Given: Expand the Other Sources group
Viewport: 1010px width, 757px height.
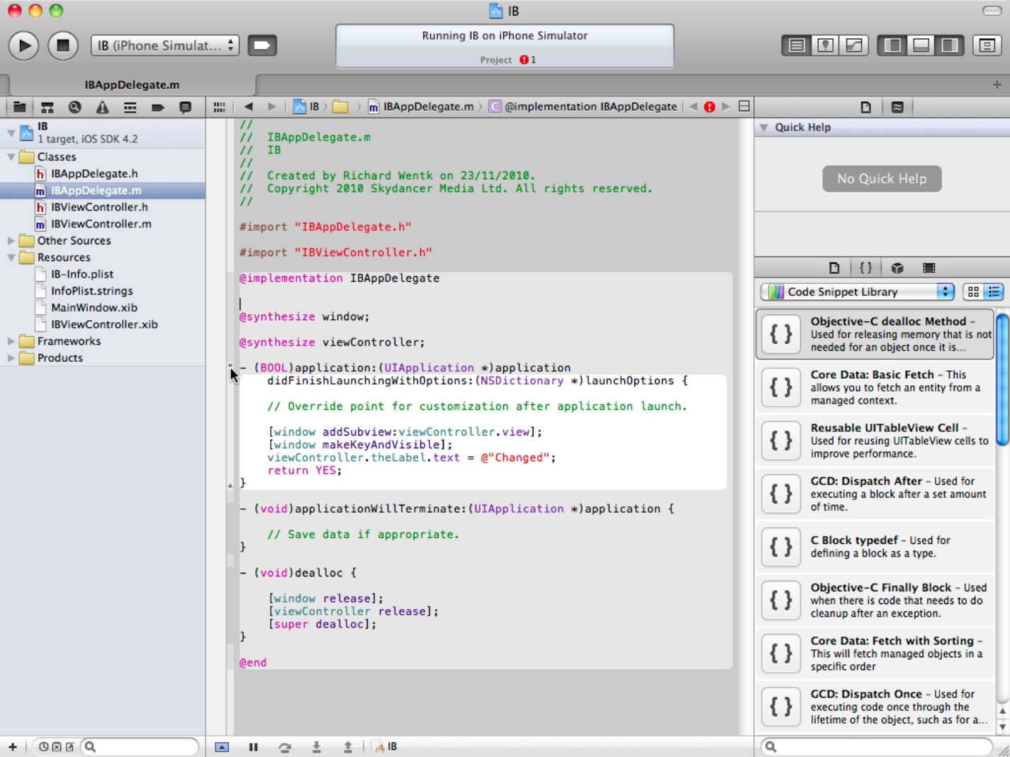Looking at the screenshot, I should coord(11,241).
